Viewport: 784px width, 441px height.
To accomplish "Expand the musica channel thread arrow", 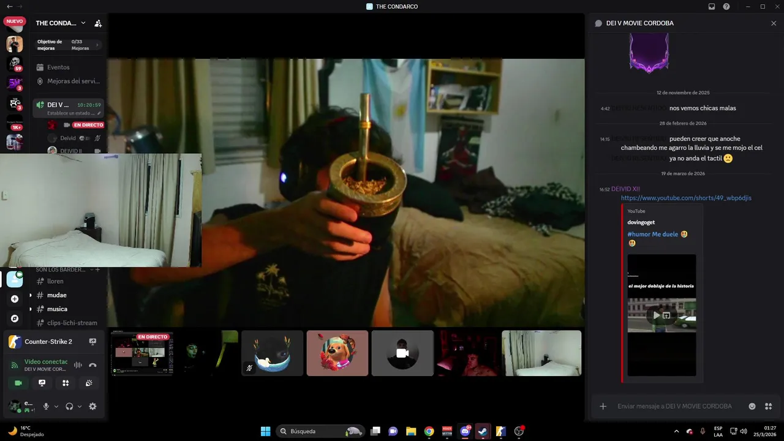I will [31, 309].
